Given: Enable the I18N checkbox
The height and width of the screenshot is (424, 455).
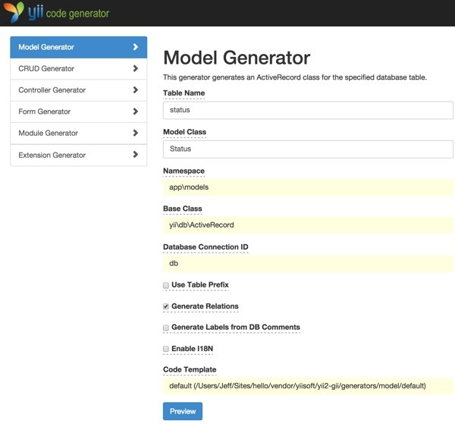Looking at the screenshot, I should [165, 349].
